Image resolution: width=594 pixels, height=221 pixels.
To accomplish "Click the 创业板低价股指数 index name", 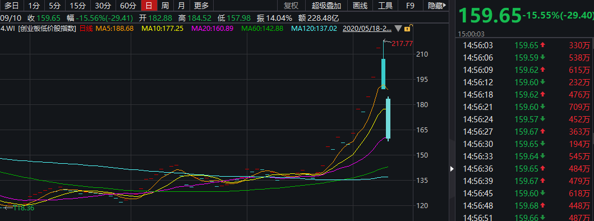I will click(47, 28).
